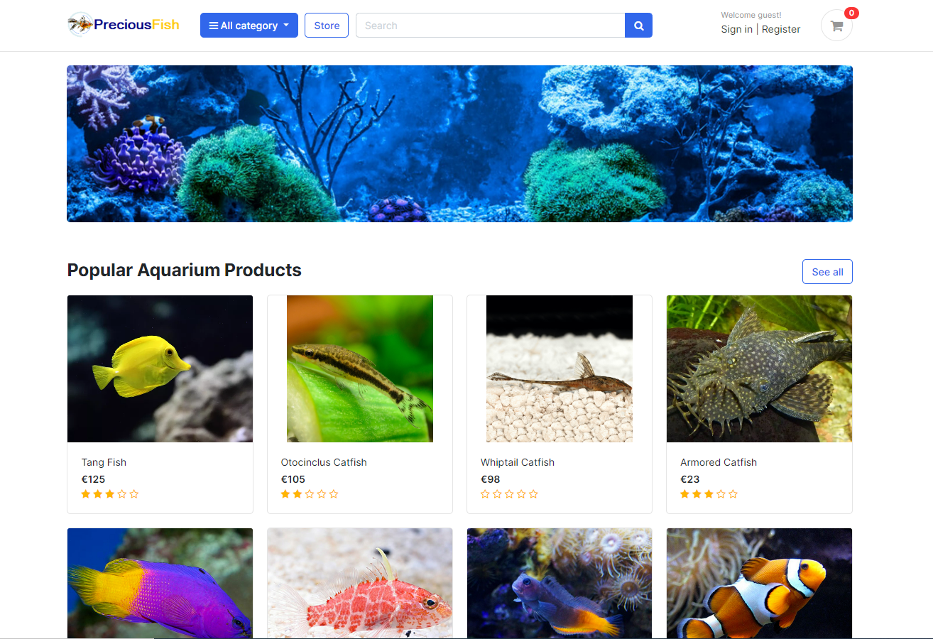
Task: Click the Register link
Action: (781, 29)
